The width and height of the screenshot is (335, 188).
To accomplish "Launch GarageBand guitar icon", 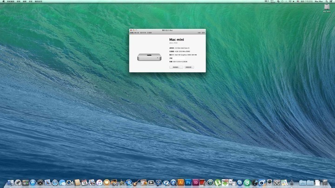I will pyautogui.click(x=136, y=183).
